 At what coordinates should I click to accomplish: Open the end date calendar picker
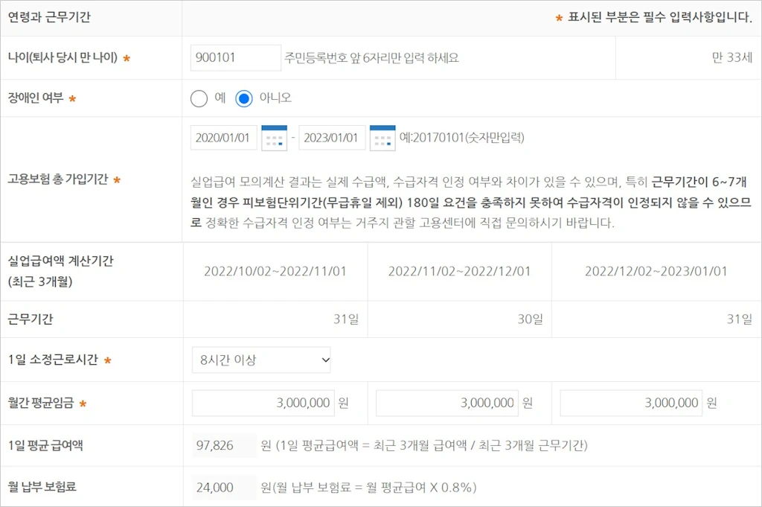[382, 138]
